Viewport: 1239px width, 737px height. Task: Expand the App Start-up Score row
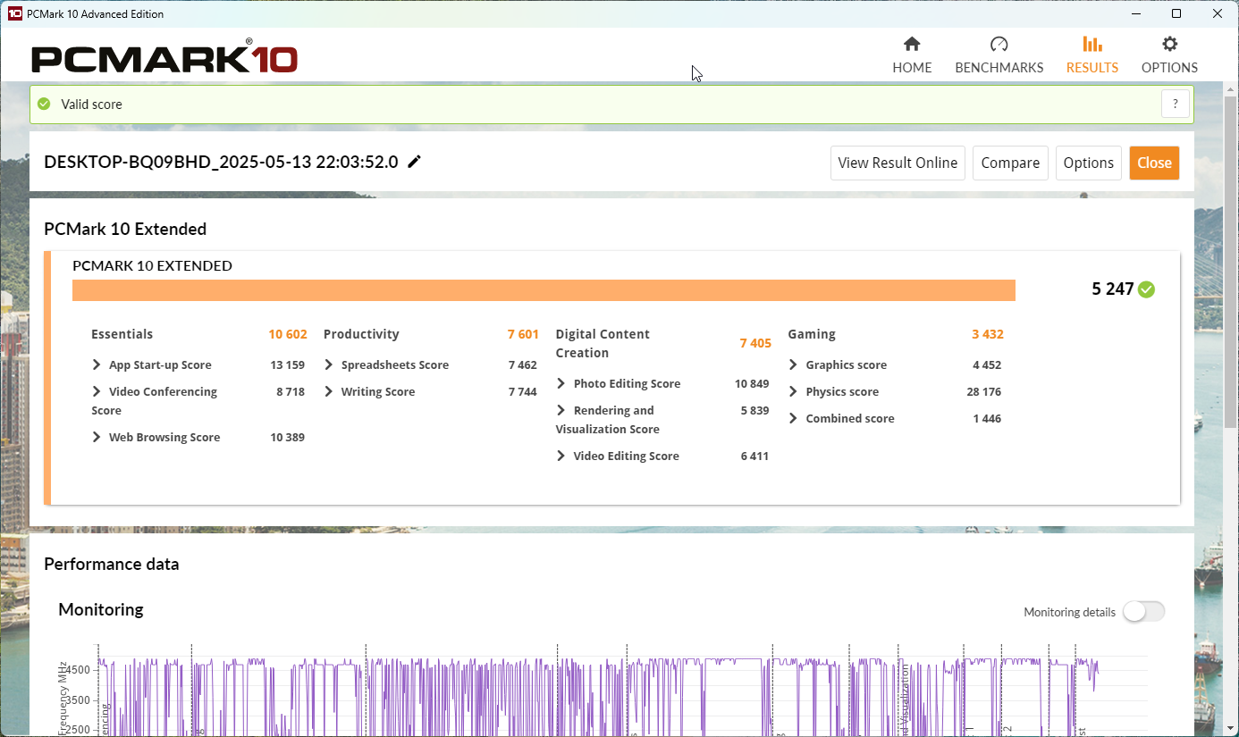click(97, 364)
